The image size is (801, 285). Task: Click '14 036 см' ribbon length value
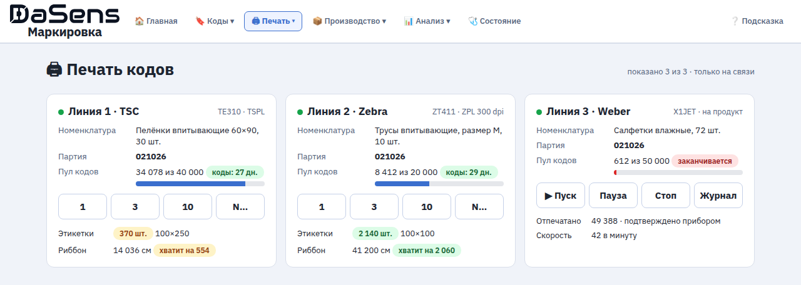[x=132, y=250]
